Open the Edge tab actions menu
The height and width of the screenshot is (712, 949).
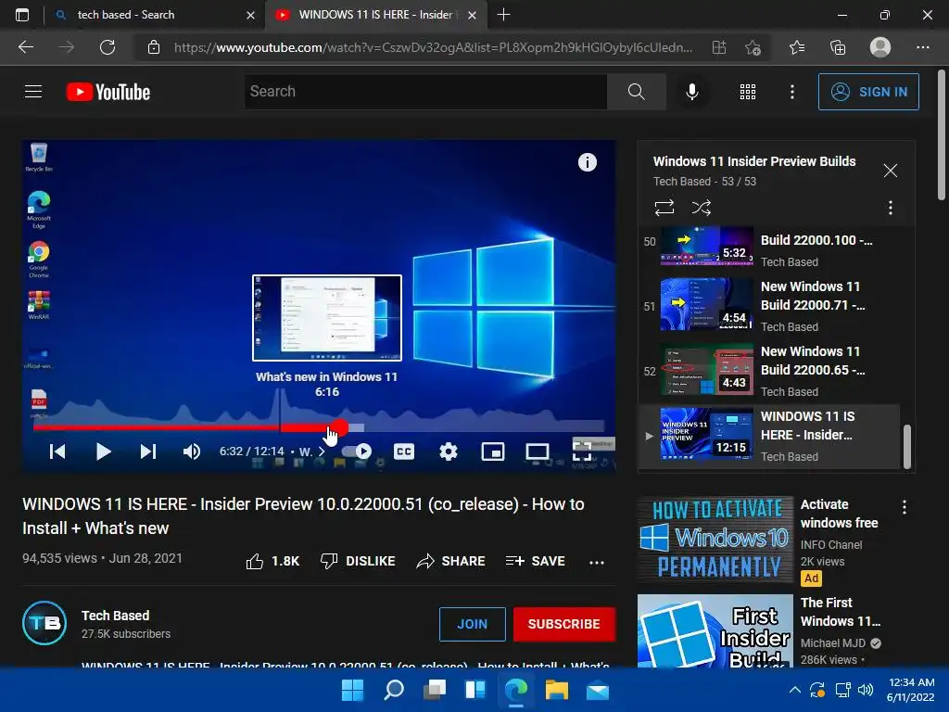click(22, 15)
